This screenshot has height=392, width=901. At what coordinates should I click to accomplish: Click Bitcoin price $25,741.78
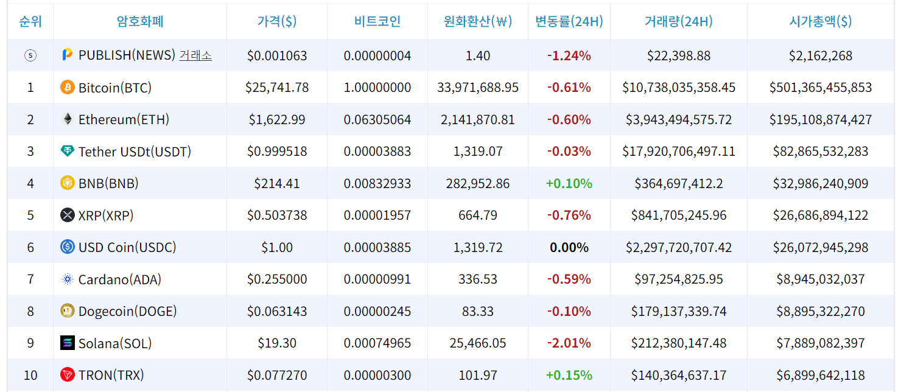pyautogui.click(x=277, y=88)
